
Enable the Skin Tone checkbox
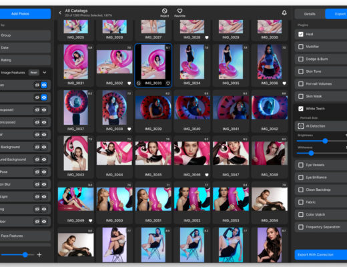pyautogui.click(x=301, y=71)
